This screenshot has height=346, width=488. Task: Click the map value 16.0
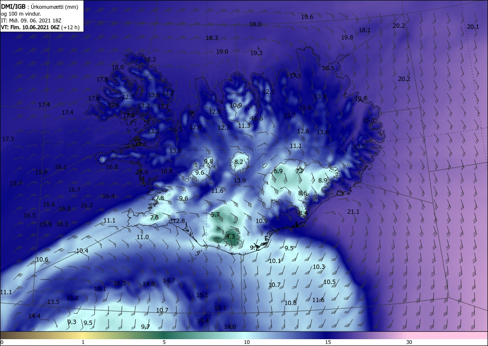(64, 209)
